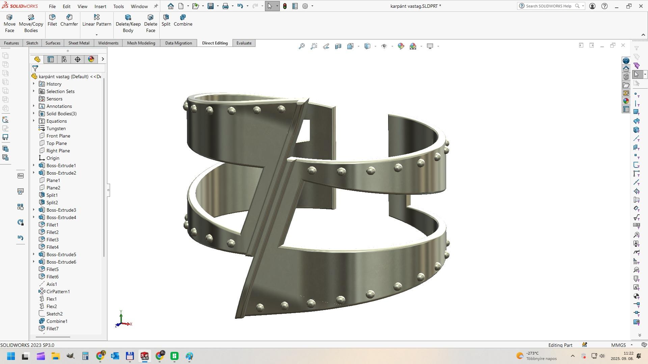
Task: Click the Save icon in top toolbar
Action: pos(211,6)
